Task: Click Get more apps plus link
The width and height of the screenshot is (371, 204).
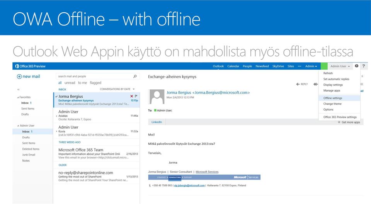Action: point(349,122)
